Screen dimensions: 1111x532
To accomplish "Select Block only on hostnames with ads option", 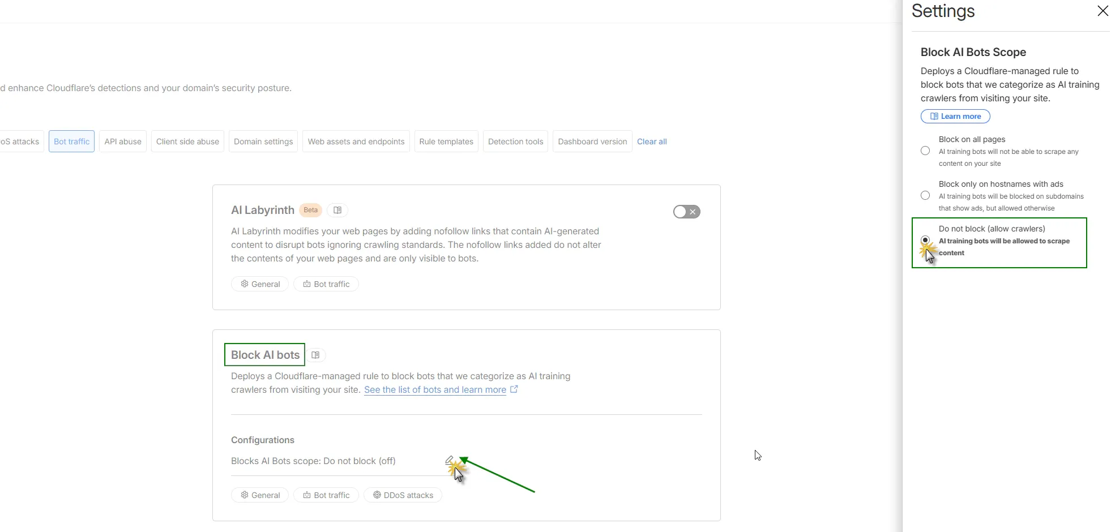I will click(925, 195).
